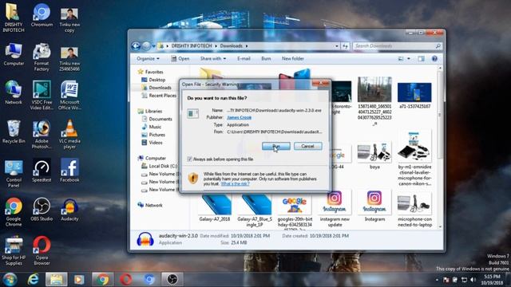511x287 pixels.
Task: Expand Downloads breadcrumb arrow in address bar
Action: (x=247, y=46)
